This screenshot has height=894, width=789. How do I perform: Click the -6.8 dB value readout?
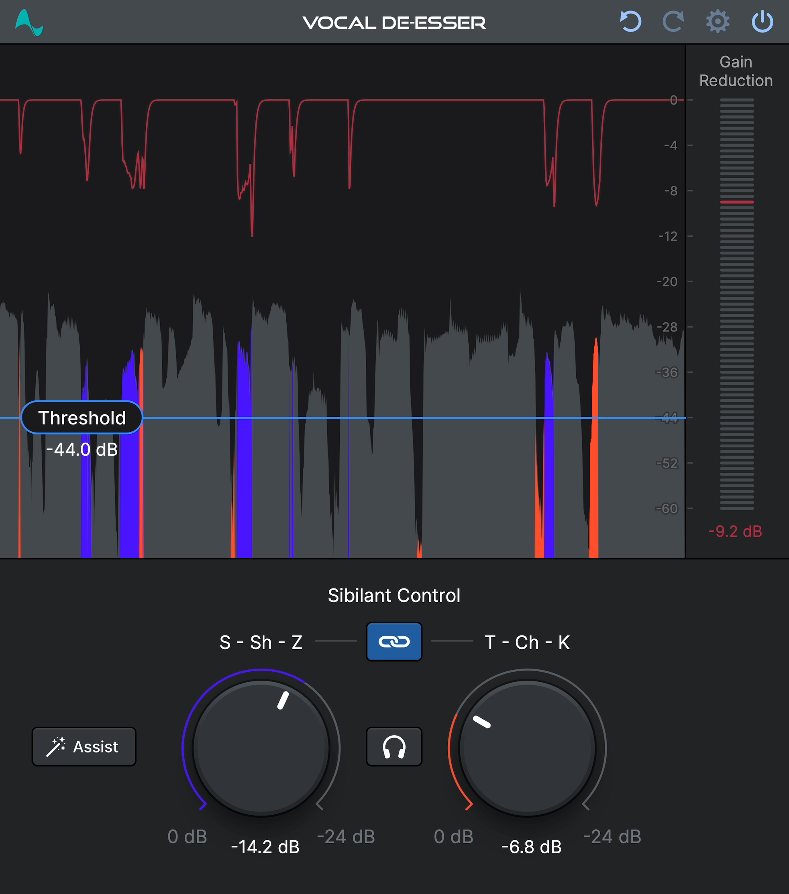tap(531, 847)
